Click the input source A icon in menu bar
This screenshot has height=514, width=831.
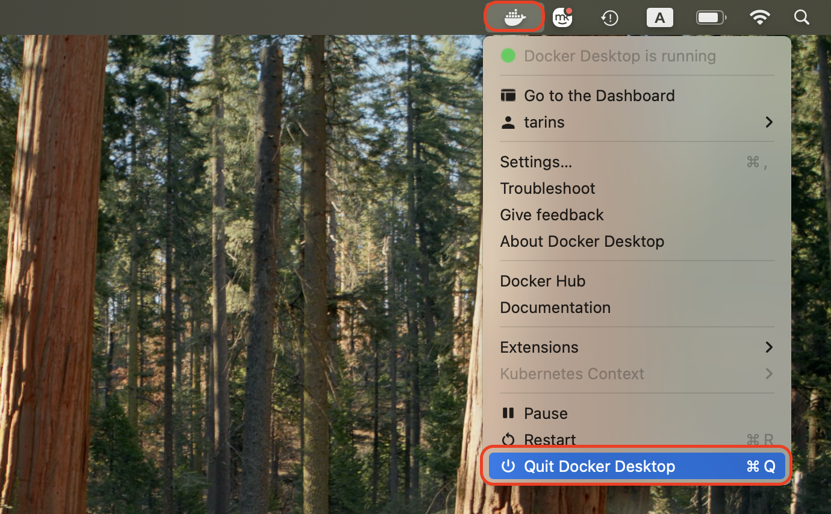click(660, 17)
